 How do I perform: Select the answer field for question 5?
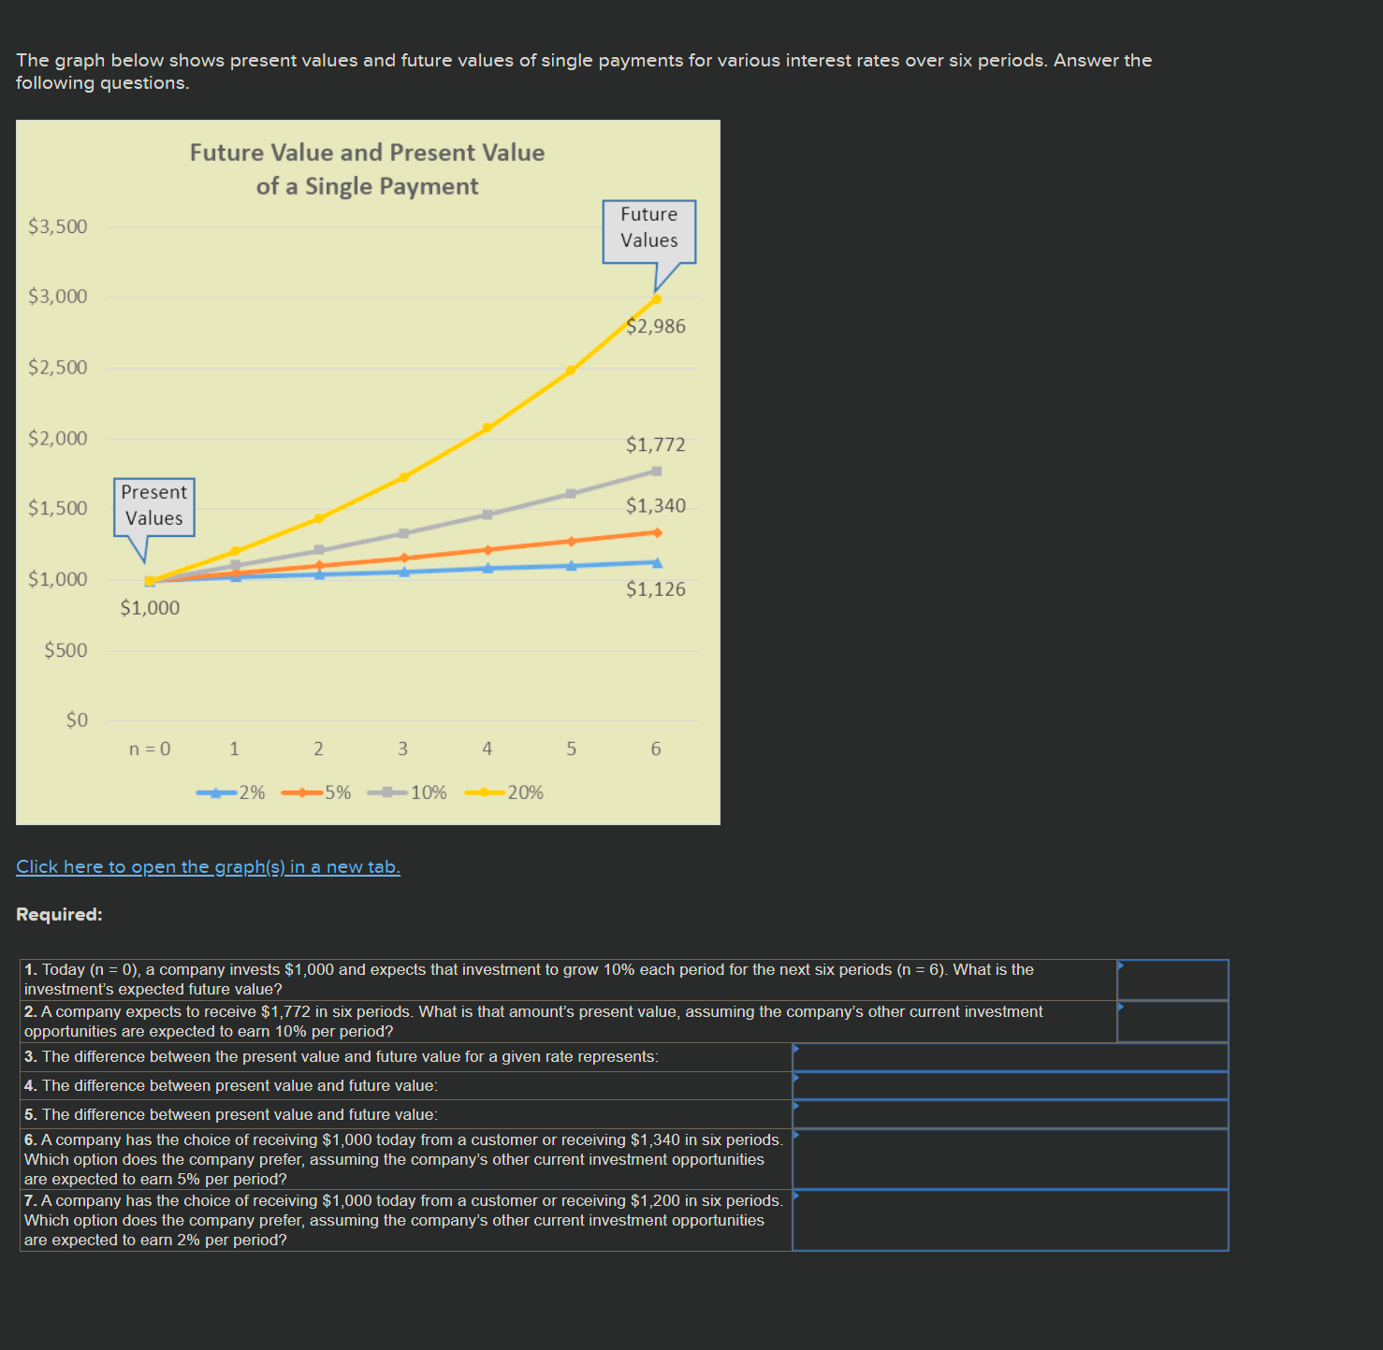coord(1009,1114)
